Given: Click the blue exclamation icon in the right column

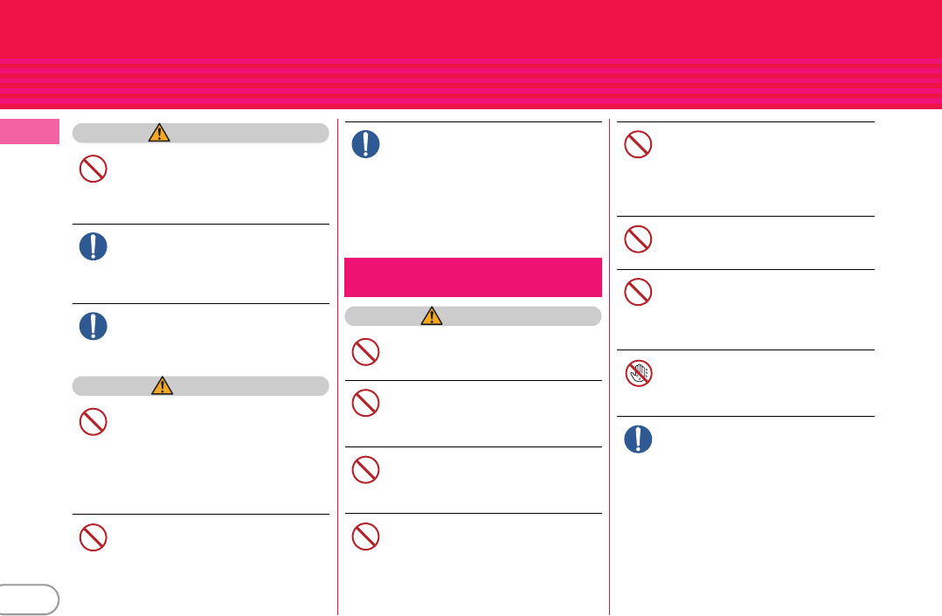Looking at the screenshot, I should pyautogui.click(x=638, y=439).
